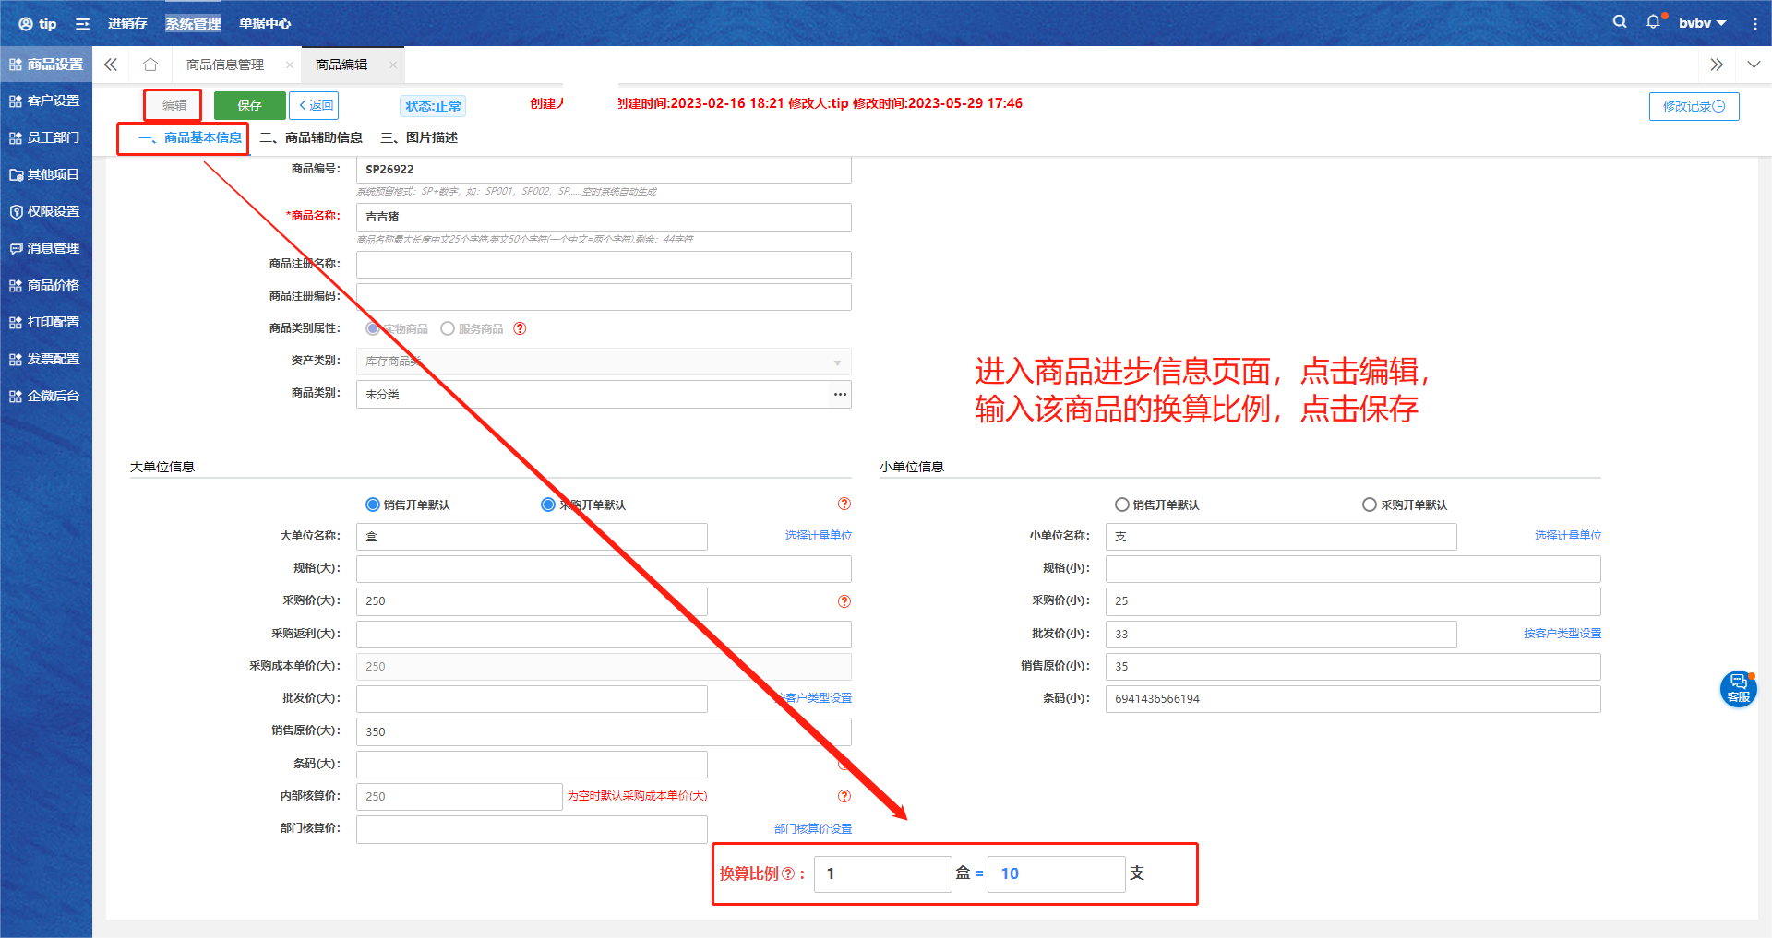Image resolution: width=1772 pixels, height=938 pixels.
Task: Click the green 保存 button
Action: coord(249,105)
